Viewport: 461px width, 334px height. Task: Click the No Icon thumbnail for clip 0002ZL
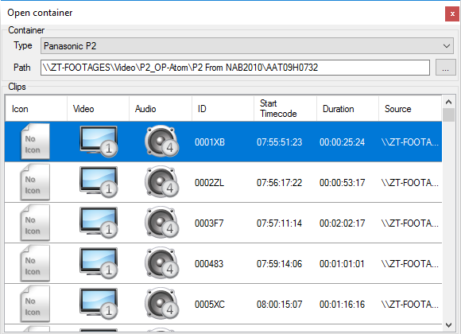tap(35, 182)
